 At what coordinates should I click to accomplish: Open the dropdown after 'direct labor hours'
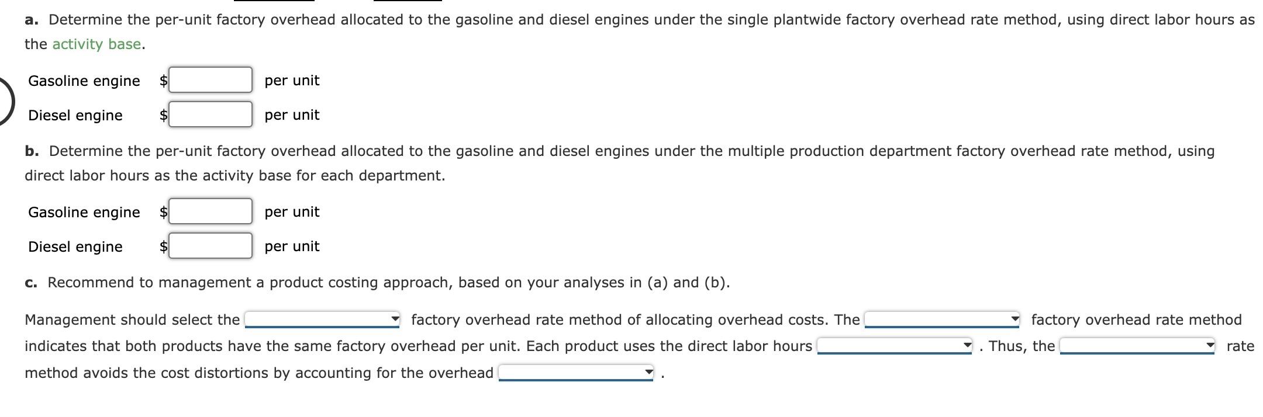(x=892, y=345)
